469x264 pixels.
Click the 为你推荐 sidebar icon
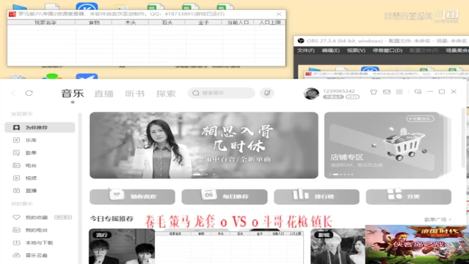pyautogui.click(x=16, y=127)
